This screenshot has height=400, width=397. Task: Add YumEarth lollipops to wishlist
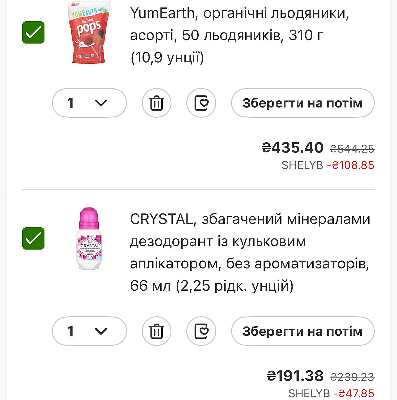click(201, 103)
